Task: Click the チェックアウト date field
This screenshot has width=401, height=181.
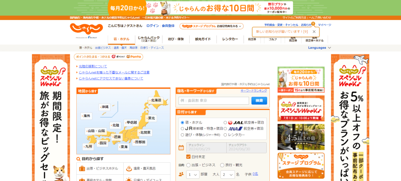Action: pyautogui.click(x=247, y=147)
